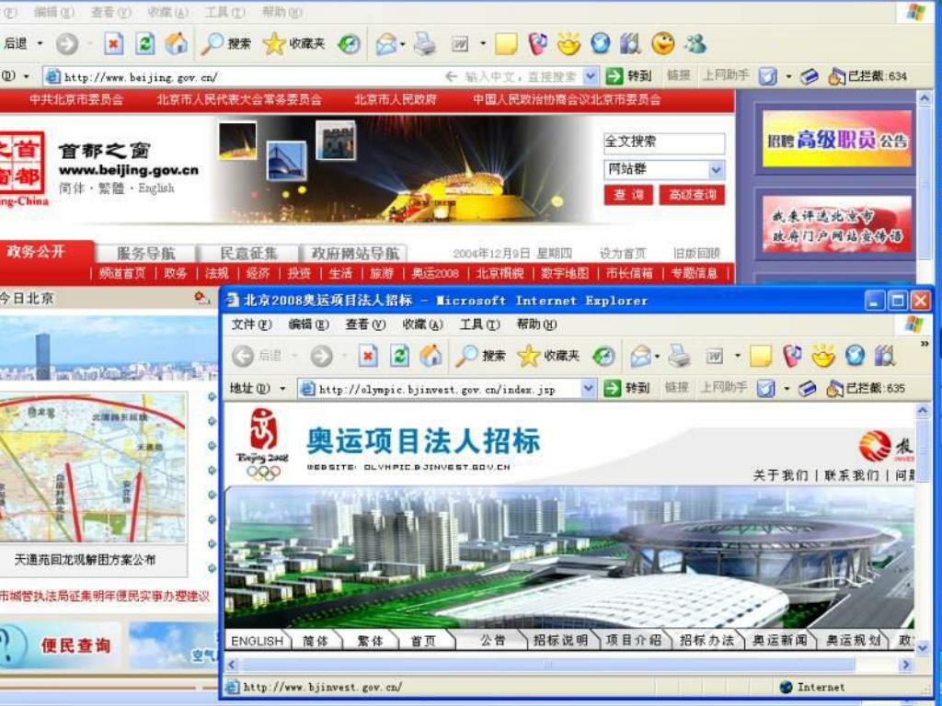The height and width of the screenshot is (706, 942).
Task: Open the 帮助 menu in the Olympic bidding window
Action: [x=536, y=325]
